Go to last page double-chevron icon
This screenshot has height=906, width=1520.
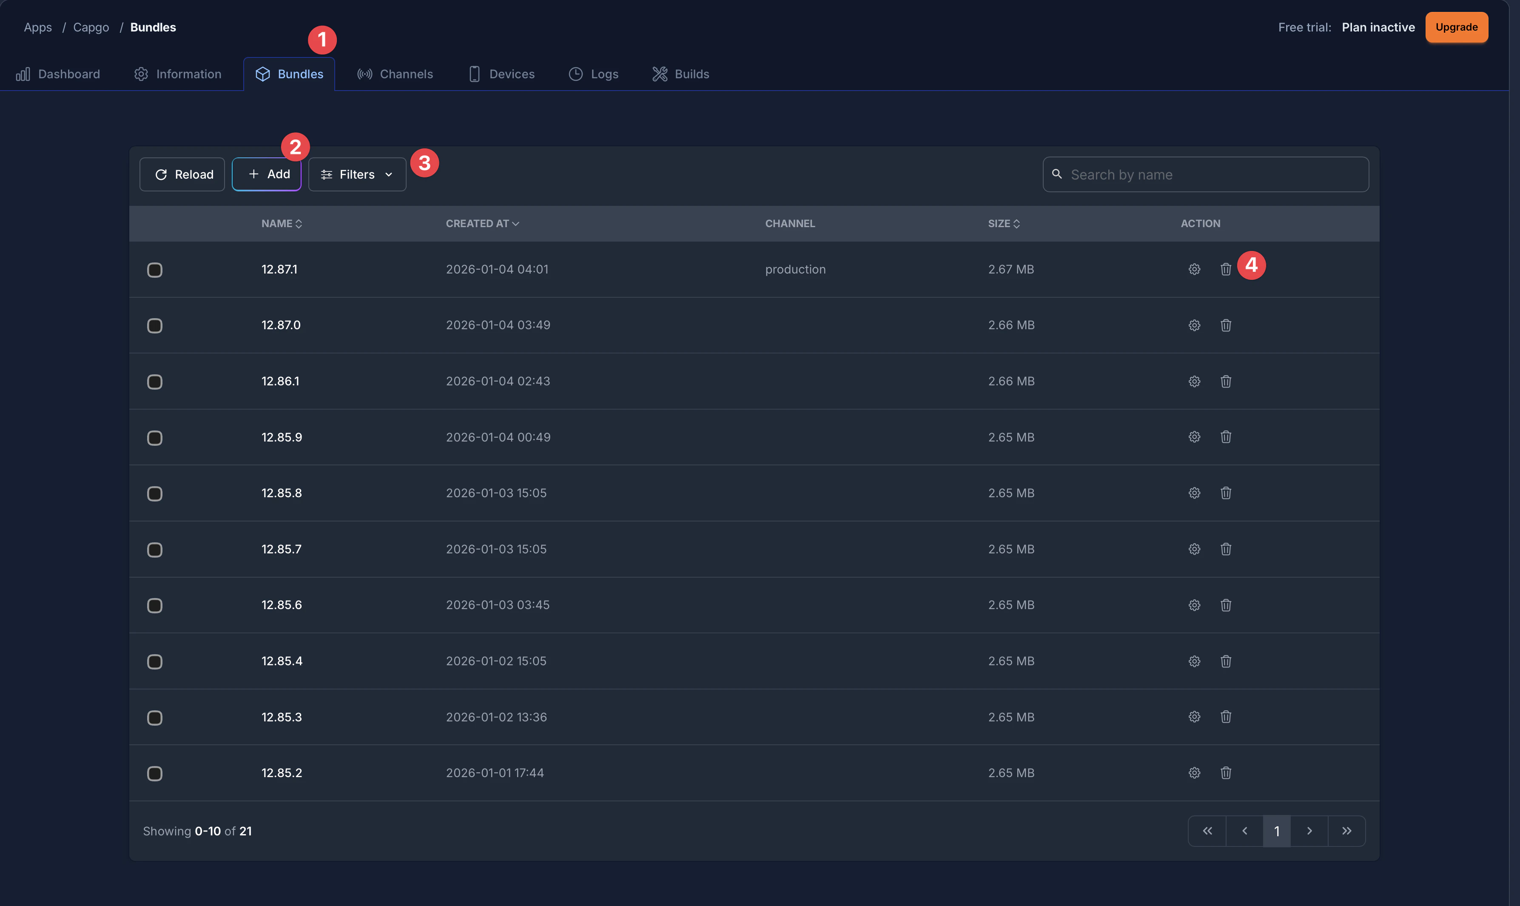[1346, 831]
